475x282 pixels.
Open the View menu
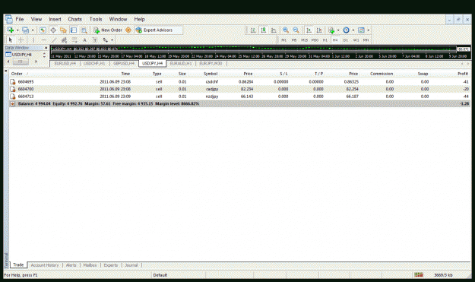(36, 19)
